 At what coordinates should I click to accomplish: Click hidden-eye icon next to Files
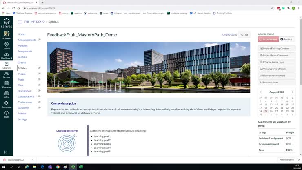[x=39, y=85]
